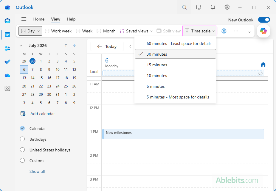Click the home icon in day header
This screenshot has height=191, width=276.
263,65
